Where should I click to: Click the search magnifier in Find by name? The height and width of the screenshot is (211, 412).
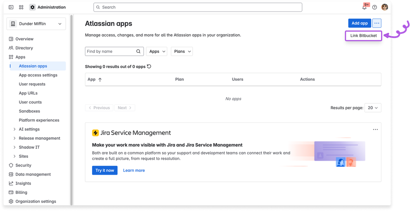(x=138, y=52)
